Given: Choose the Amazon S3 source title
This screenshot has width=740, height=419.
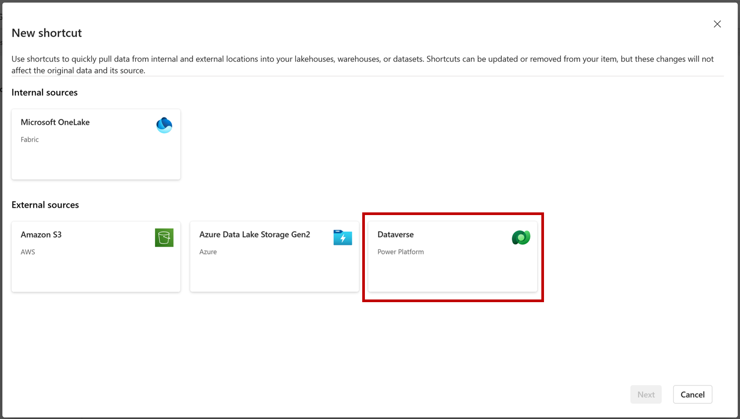Looking at the screenshot, I should click(x=41, y=235).
